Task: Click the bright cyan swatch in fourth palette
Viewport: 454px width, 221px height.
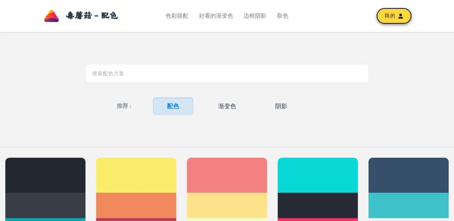Action: click(x=317, y=175)
